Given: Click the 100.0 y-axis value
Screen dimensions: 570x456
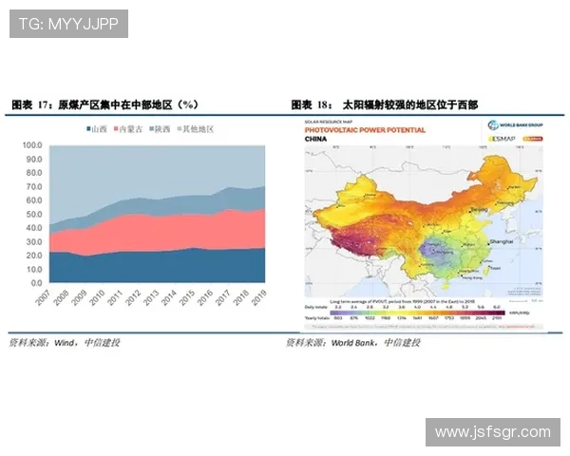Looking at the screenshot, I should [32, 145].
